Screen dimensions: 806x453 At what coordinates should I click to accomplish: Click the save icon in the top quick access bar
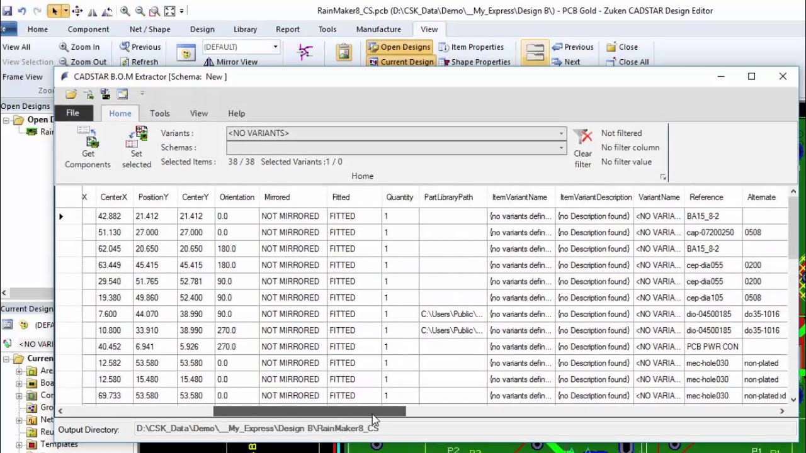(7, 11)
